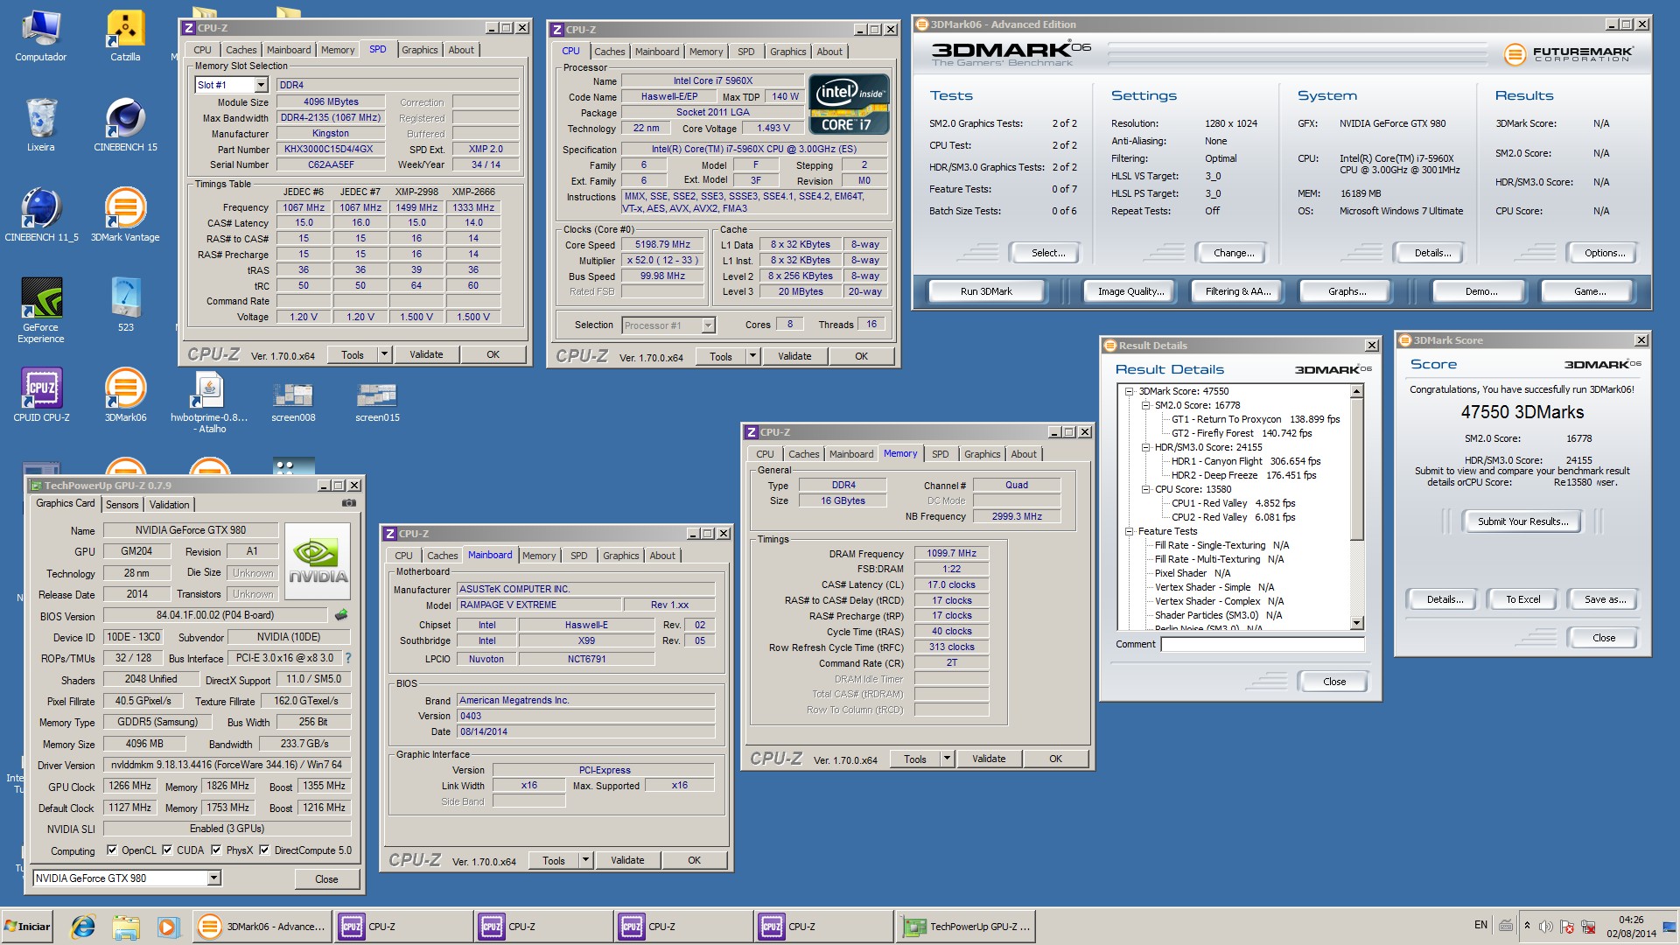The image size is (1680, 945).
Task: Open GPU selector dropdown in GPU-Z
Action: [214, 878]
